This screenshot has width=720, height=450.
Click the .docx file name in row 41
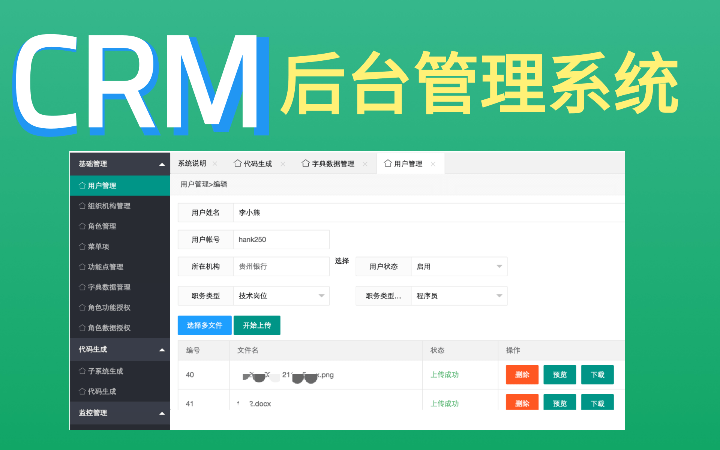pyautogui.click(x=254, y=403)
